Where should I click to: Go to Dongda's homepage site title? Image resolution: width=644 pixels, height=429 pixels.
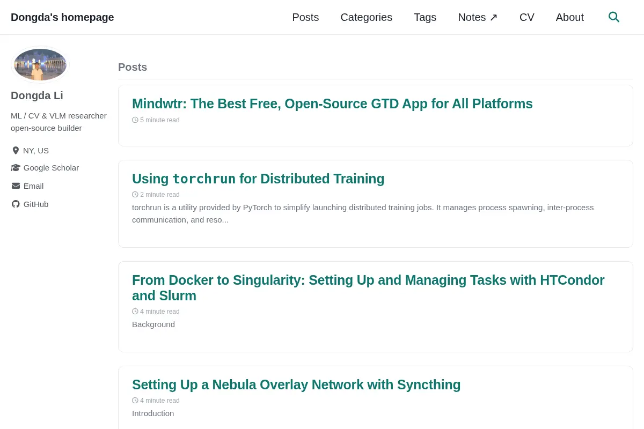pos(62,17)
